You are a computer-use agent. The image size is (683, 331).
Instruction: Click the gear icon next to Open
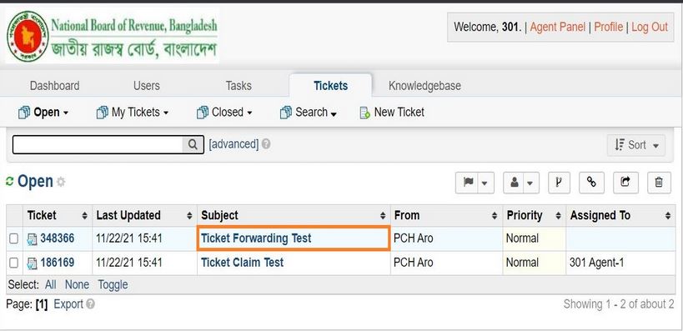pos(61,182)
